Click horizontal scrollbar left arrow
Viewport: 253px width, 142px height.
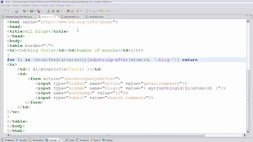click(9, 135)
